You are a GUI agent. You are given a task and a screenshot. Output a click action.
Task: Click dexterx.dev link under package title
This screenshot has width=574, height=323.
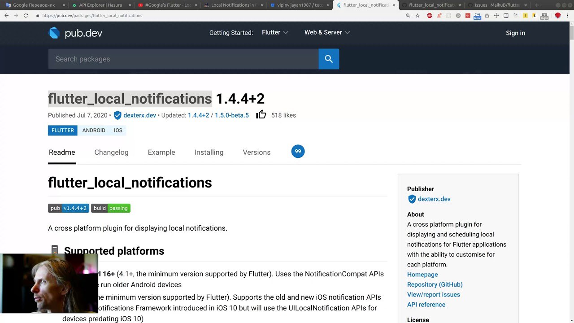[140, 115]
